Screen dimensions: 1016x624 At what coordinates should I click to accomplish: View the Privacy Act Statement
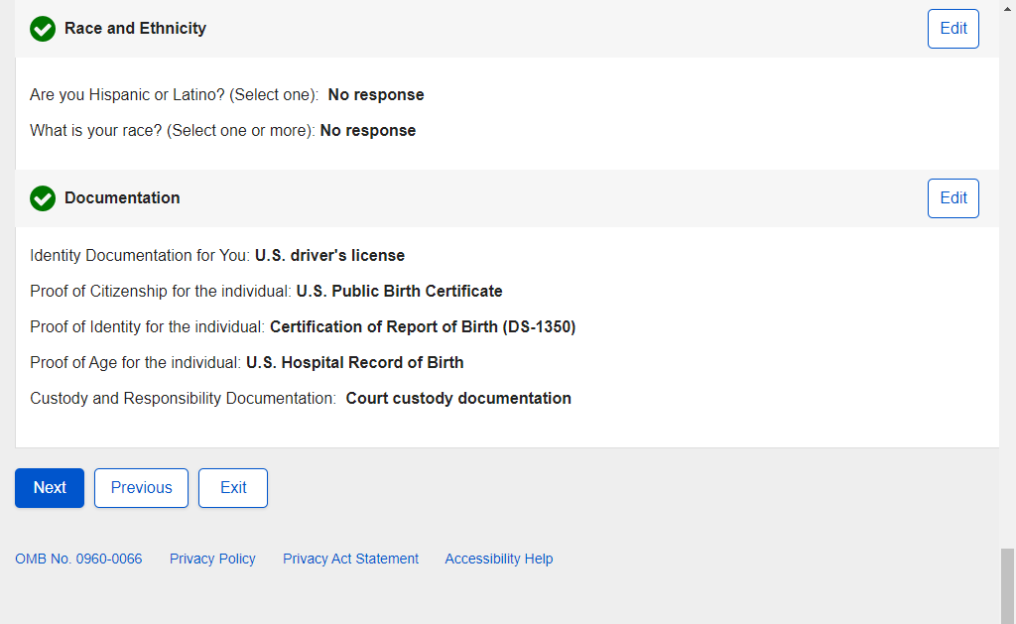click(x=350, y=559)
